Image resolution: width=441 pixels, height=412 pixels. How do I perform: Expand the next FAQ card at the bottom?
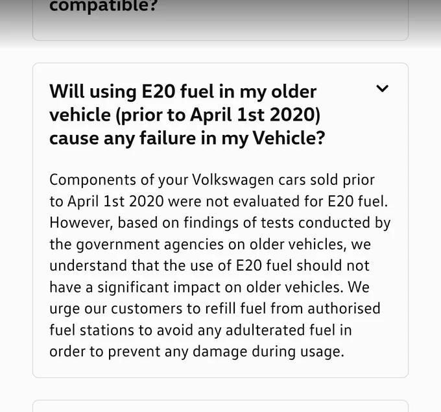point(220,406)
